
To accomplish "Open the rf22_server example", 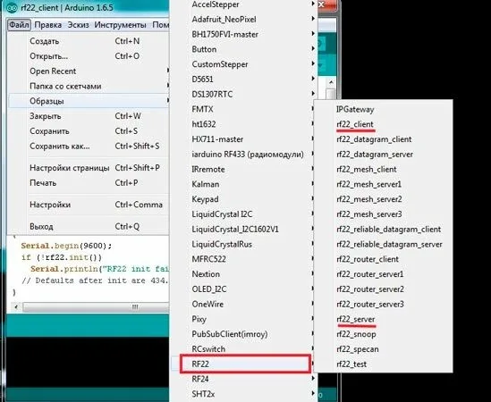I will pos(384,319).
